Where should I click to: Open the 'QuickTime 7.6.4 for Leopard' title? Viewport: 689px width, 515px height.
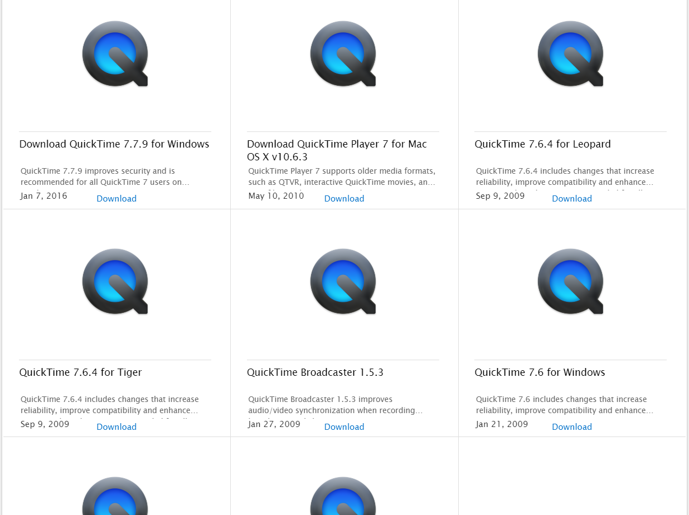(542, 144)
